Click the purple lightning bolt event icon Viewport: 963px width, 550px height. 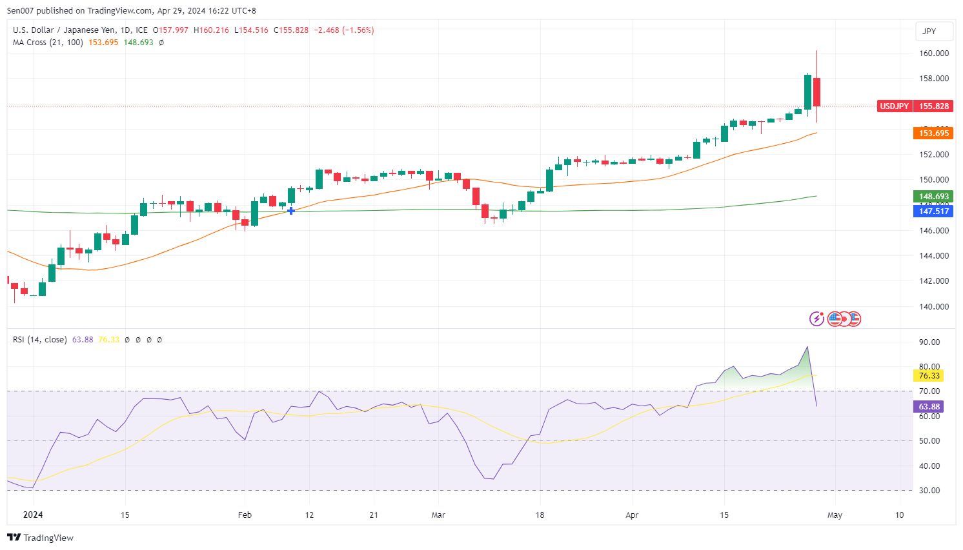pyautogui.click(x=816, y=319)
